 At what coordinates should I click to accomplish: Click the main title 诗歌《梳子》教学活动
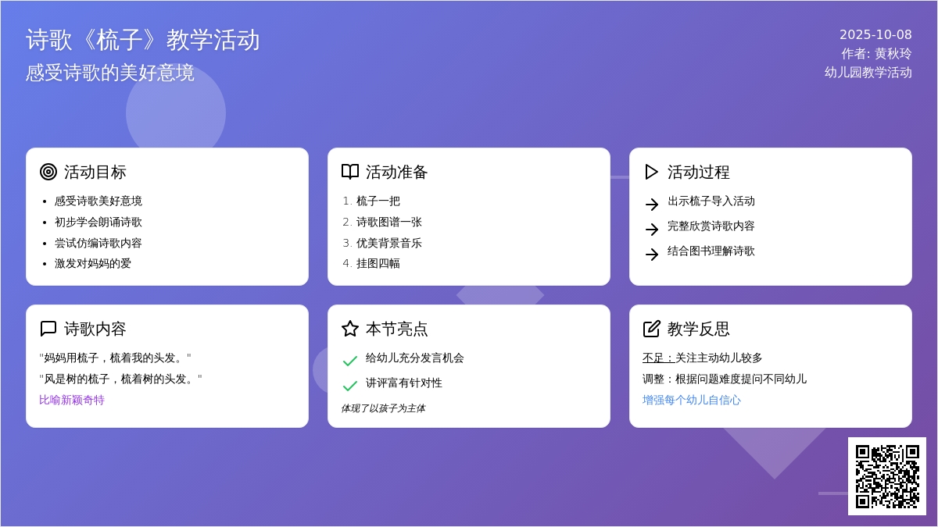click(x=143, y=40)
